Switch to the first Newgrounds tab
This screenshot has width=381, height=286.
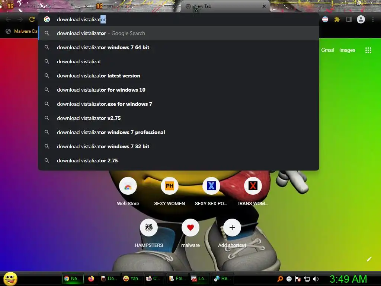(x=46, y=6)
